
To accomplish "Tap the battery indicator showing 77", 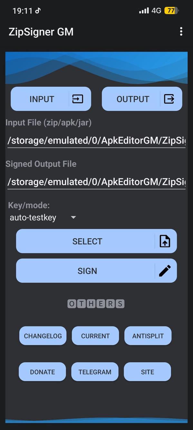I will [x=171, y=11].
